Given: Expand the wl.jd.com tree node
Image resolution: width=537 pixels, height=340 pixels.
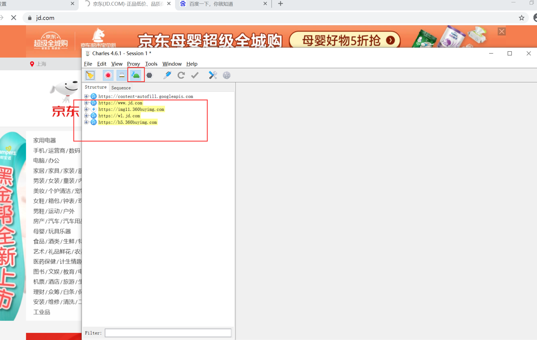Looking at the screenshot, I should [x=86, y=116].
